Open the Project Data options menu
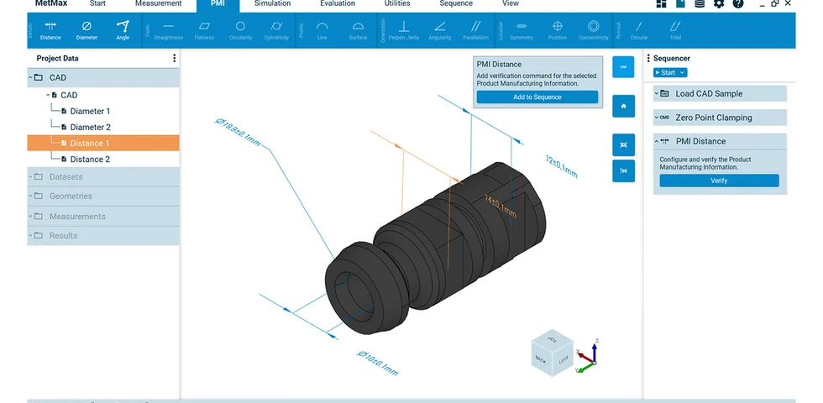This screenshot has width=823, height=403. 175,58
